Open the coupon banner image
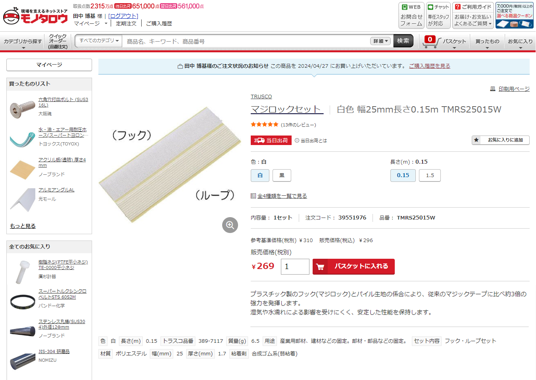Screen dimensions: 536x380 515,15
